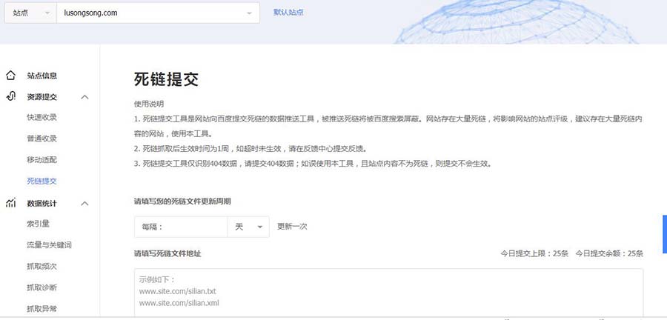The image size is (667, 320).
Task: Open the 站点 type dropdown
Action: point(30,13)
